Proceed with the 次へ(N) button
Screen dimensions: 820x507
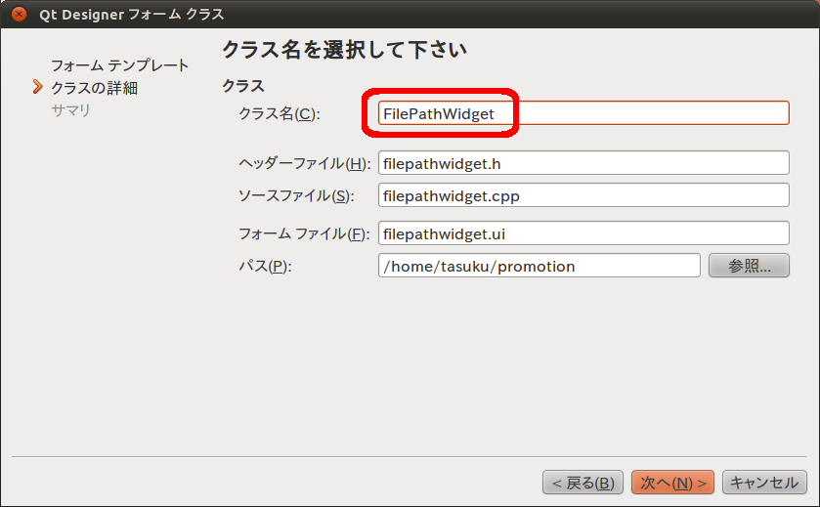pos(672,483)
